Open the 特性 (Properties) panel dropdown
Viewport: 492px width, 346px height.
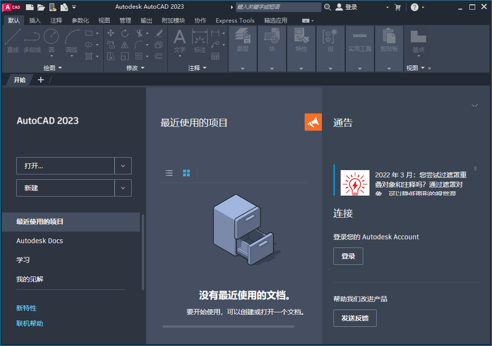point(301,68)
